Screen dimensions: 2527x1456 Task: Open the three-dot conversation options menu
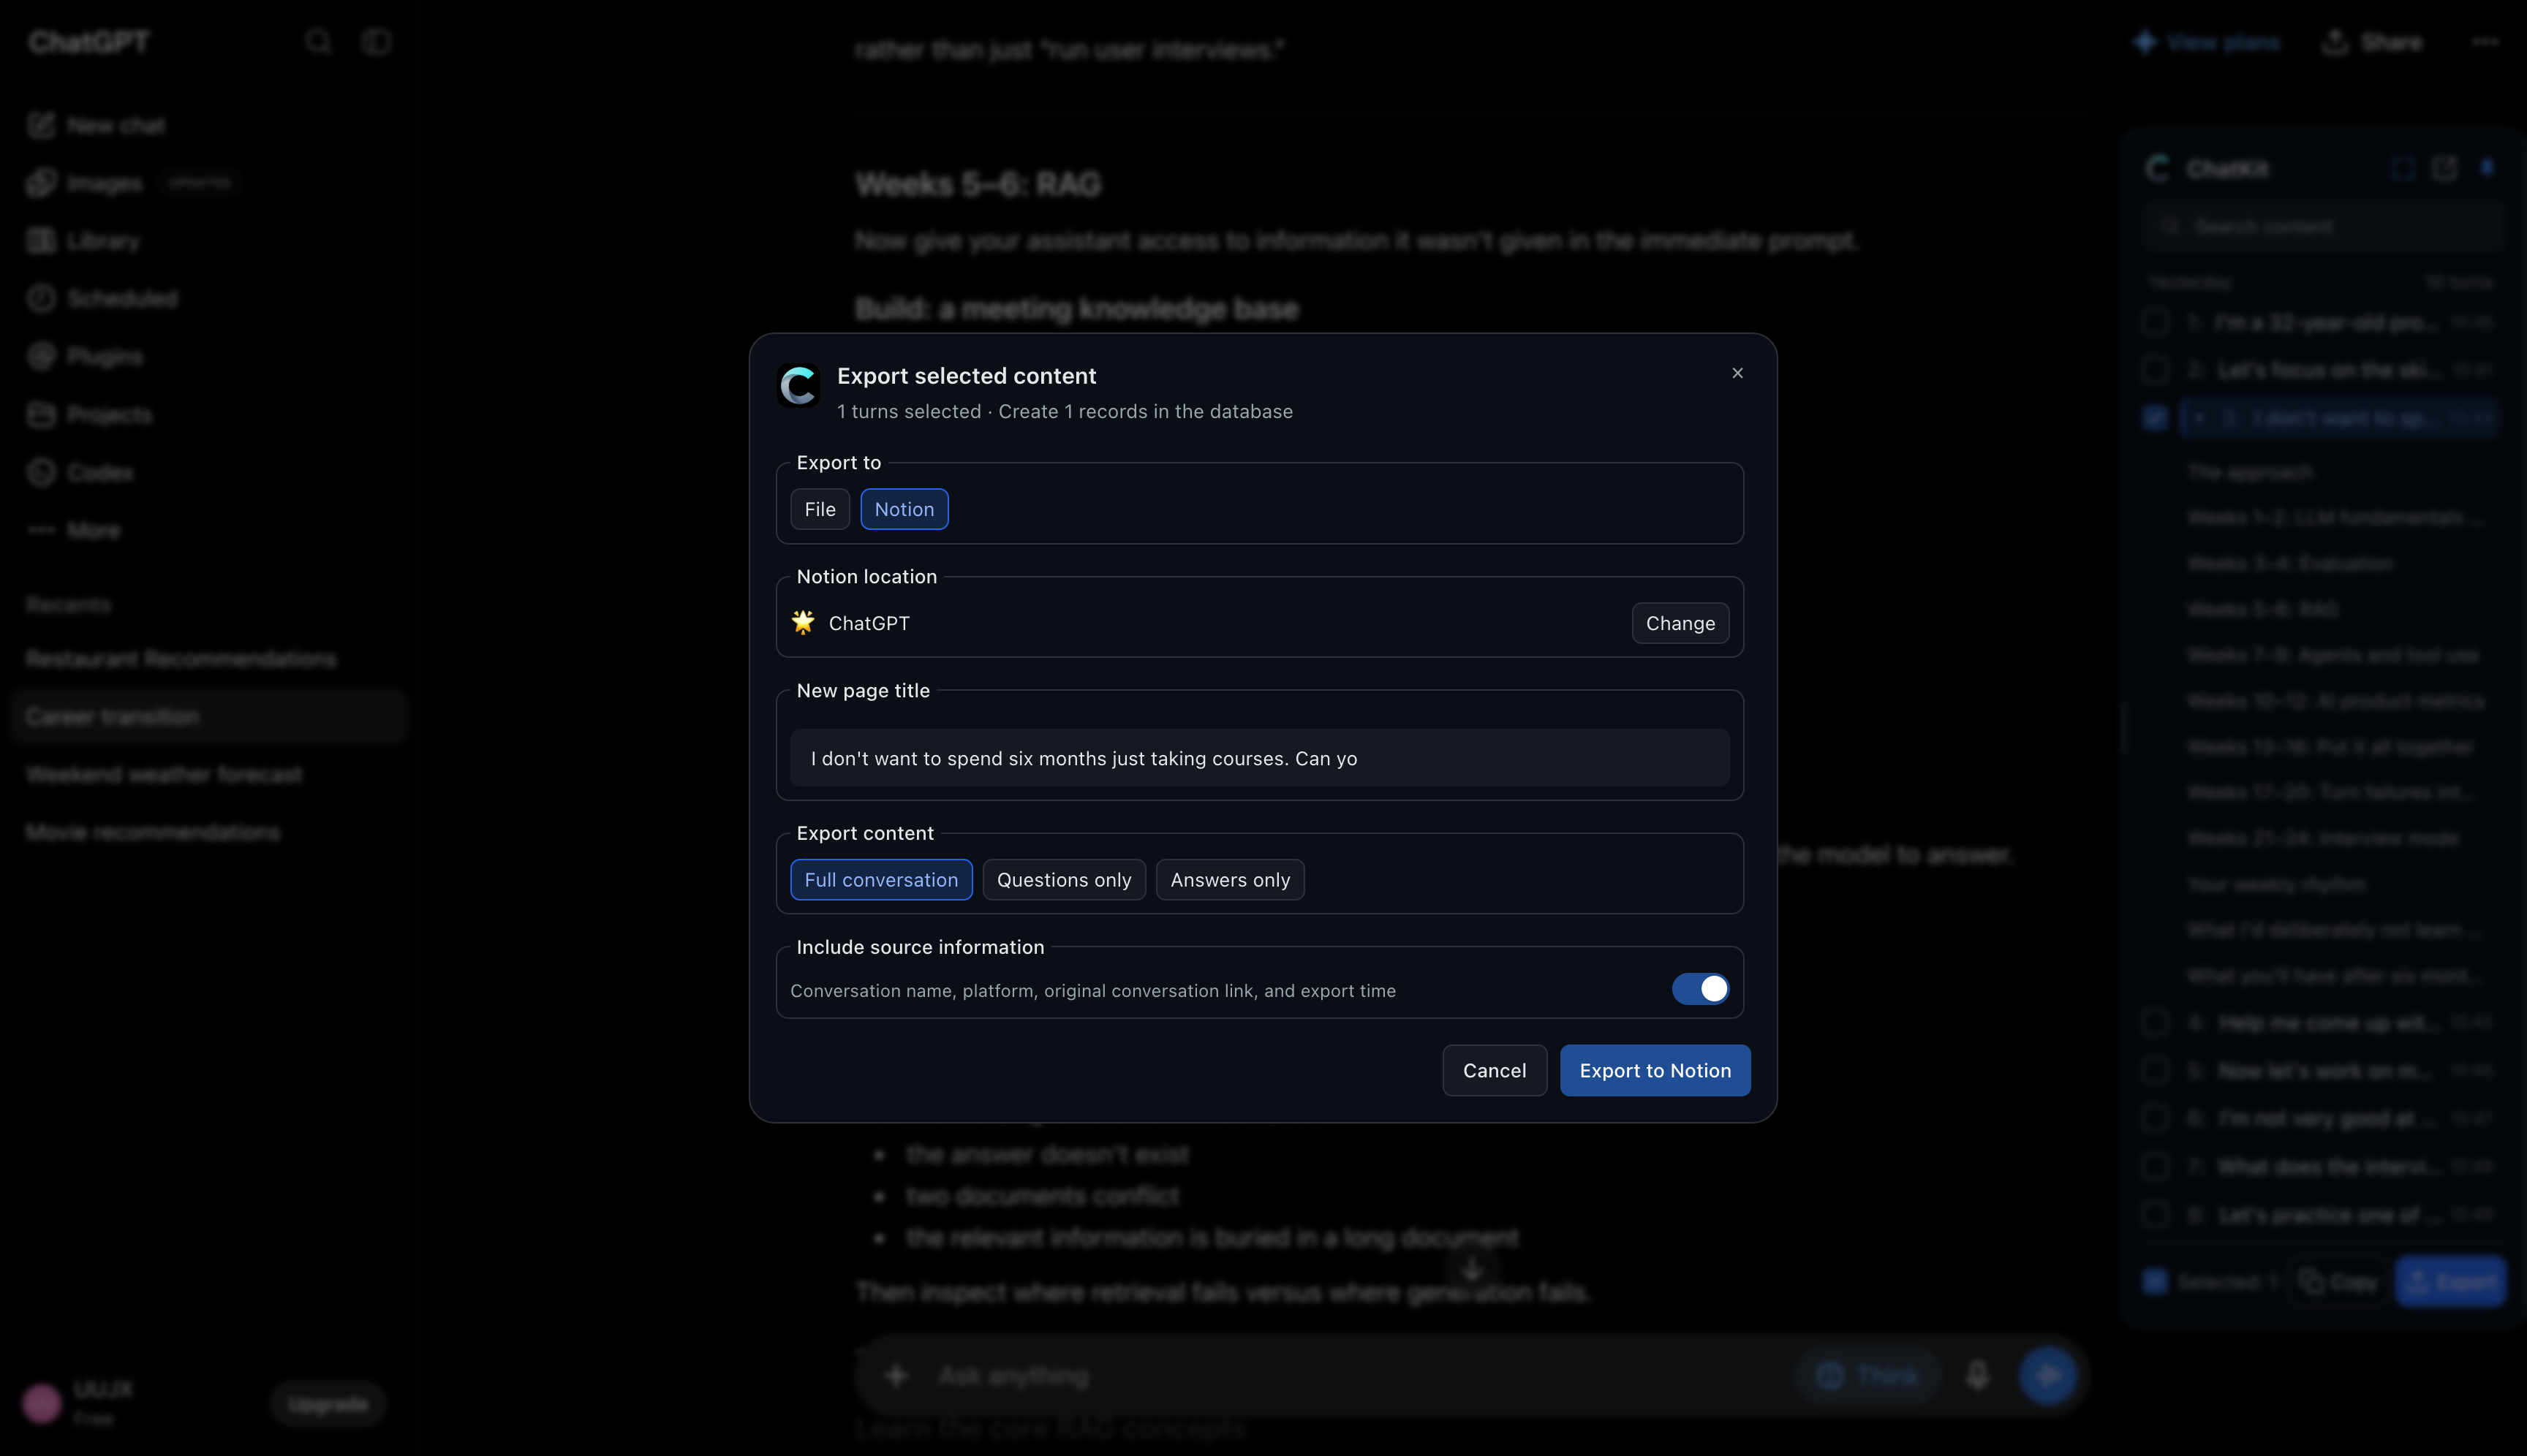coord(2485,42)
